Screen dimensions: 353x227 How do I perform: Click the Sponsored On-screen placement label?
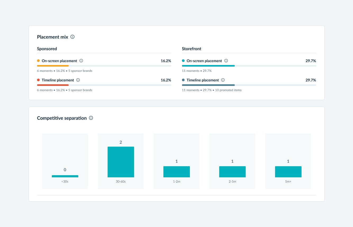[x=59, y=61]
